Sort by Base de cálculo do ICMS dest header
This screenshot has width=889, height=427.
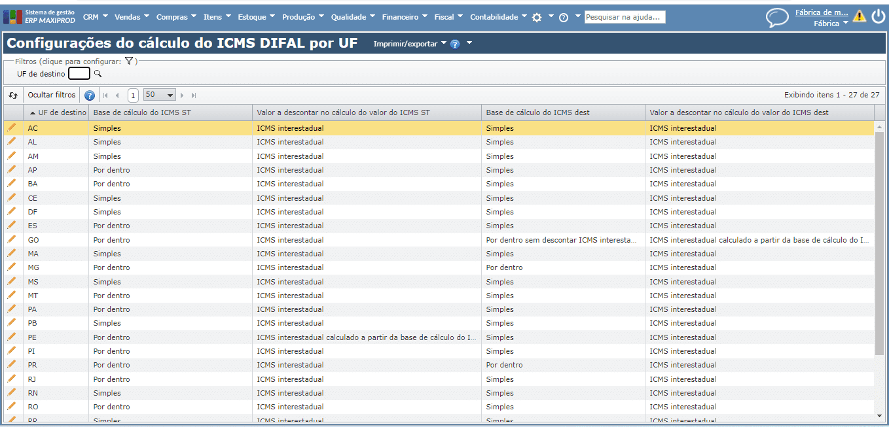point(563,112)
